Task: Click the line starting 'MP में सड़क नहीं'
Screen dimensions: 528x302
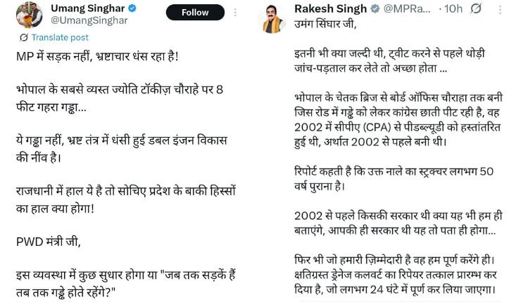Action: (x=97, y=56)
